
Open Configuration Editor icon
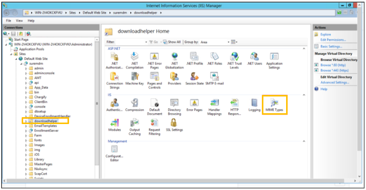pos(114,153)
